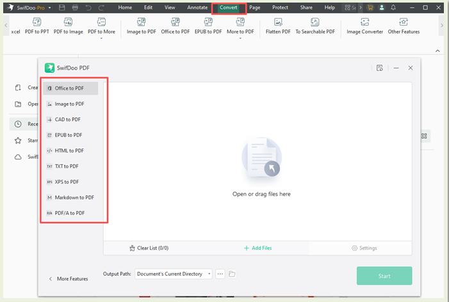449x302 pixels.
Task: Click the green Add Files button
Action: click(x=257, y=248)
